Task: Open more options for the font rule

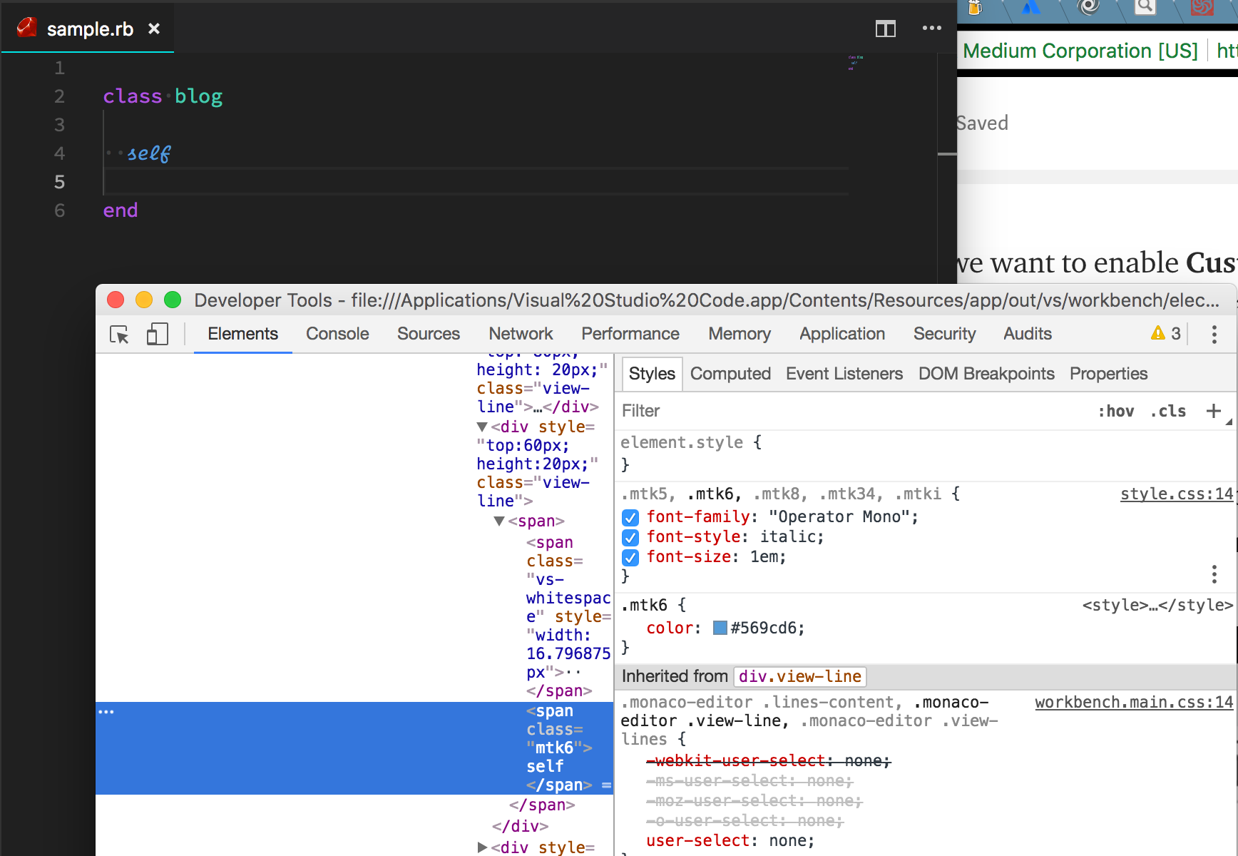Action: pos(1214,573)
